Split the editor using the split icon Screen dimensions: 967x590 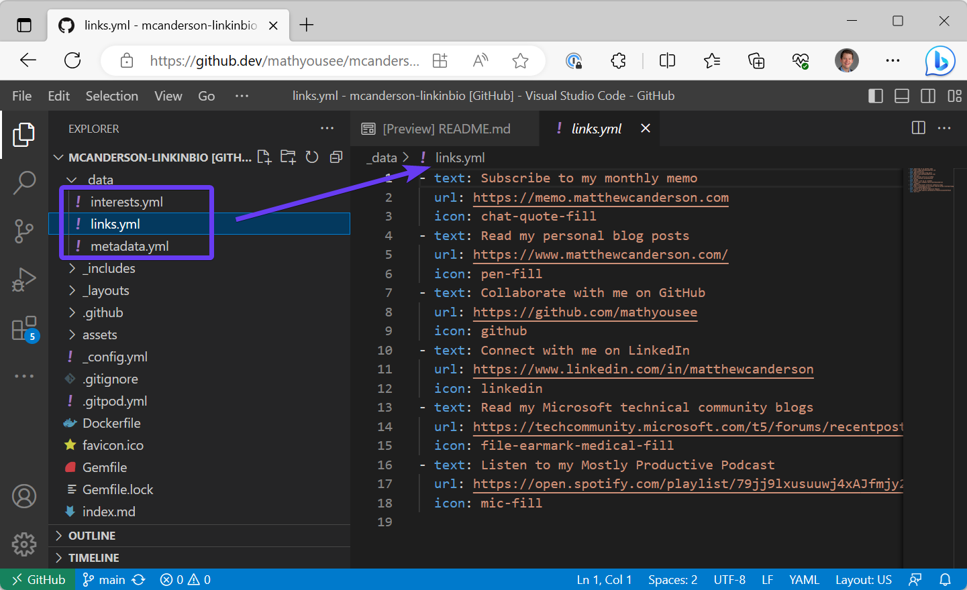[918, 128]
